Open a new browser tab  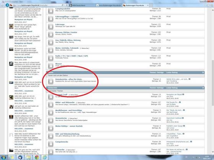point(151,5)
